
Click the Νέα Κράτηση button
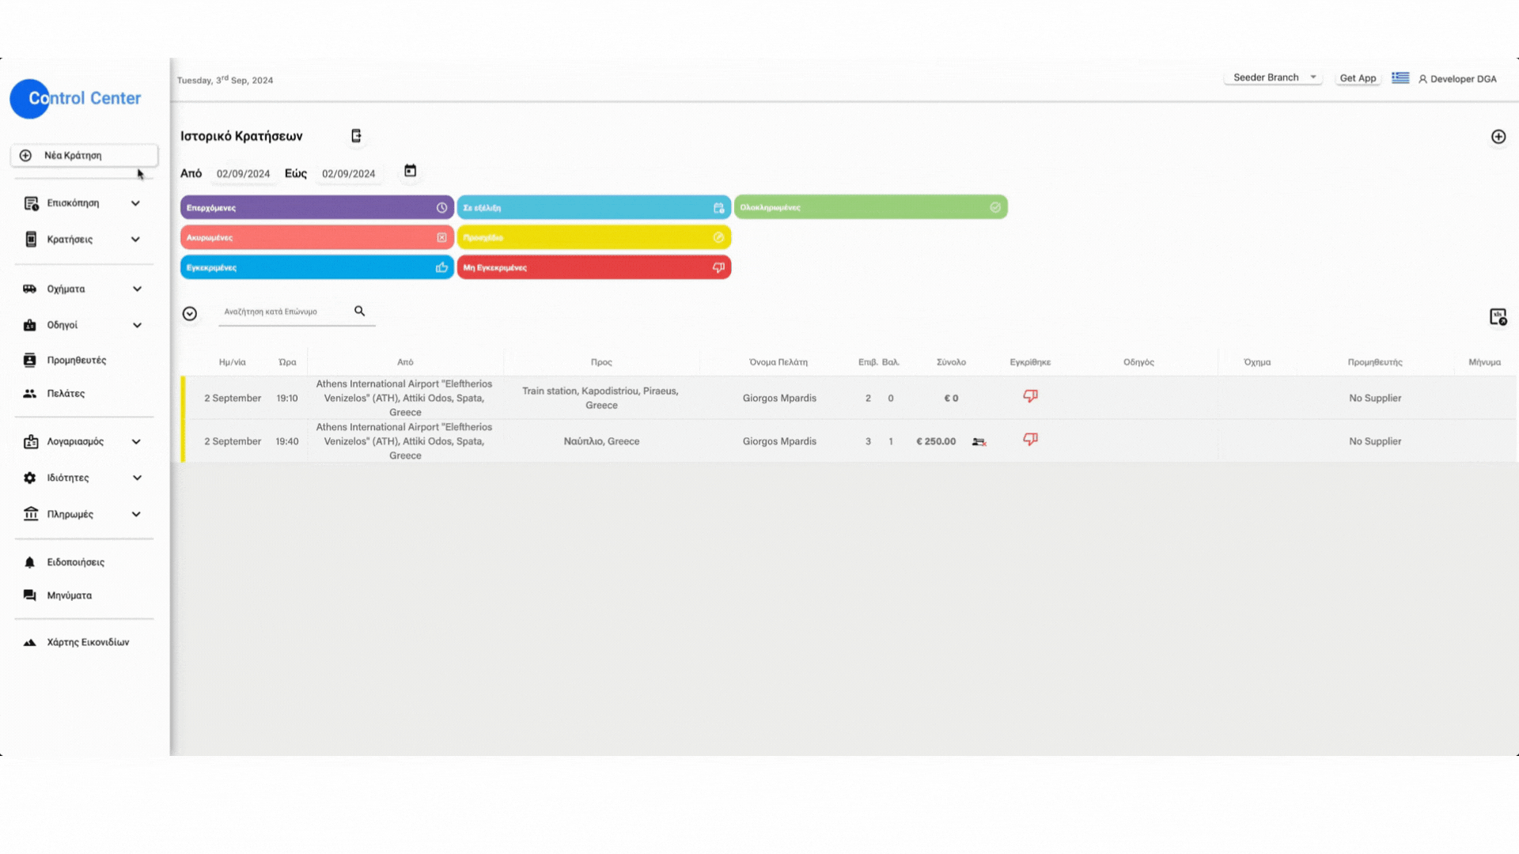point(84,155)
